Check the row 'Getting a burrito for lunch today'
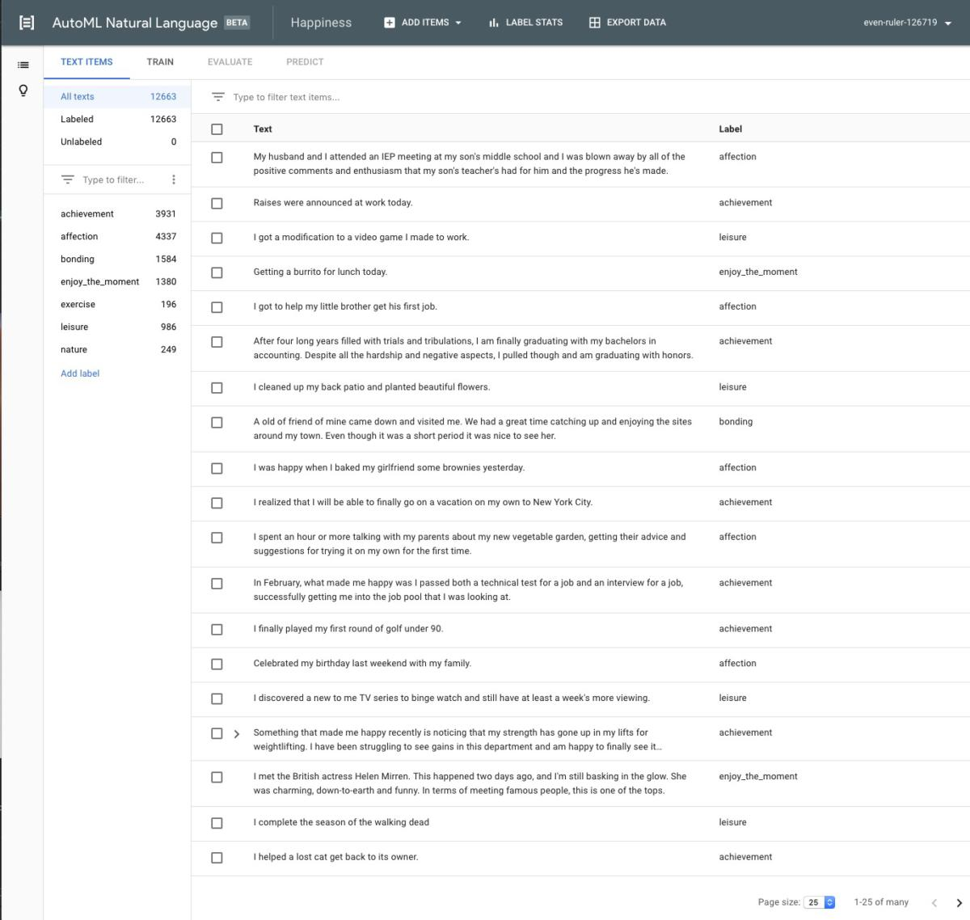The image size is (970, 920). 217,272
